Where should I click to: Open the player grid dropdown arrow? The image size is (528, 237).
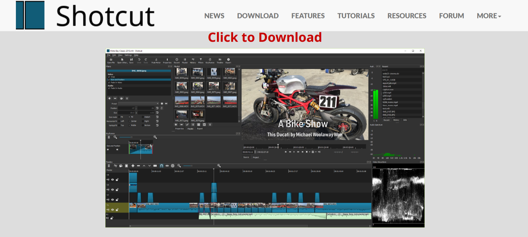click(316, 152)
